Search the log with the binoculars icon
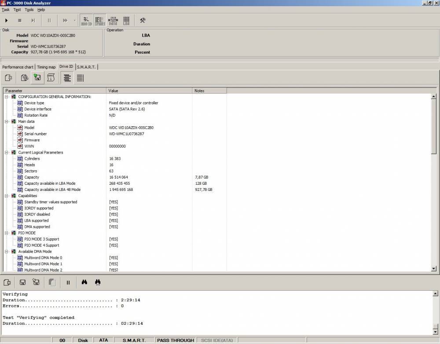The width and height of the screenshot is (440, 344). [x=84, y=282]
